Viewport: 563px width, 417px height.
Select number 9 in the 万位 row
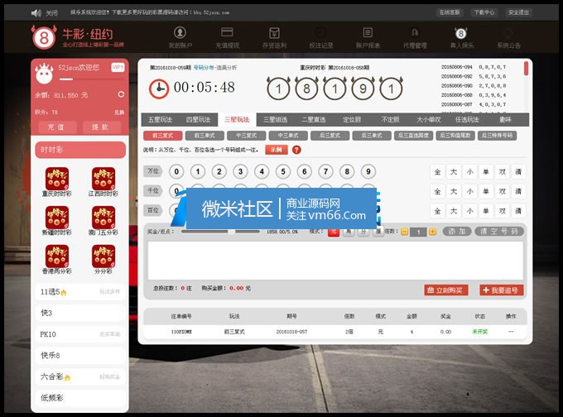[x=368, y=171]
